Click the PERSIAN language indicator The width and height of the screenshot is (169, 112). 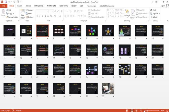click(x=19, y=111)
